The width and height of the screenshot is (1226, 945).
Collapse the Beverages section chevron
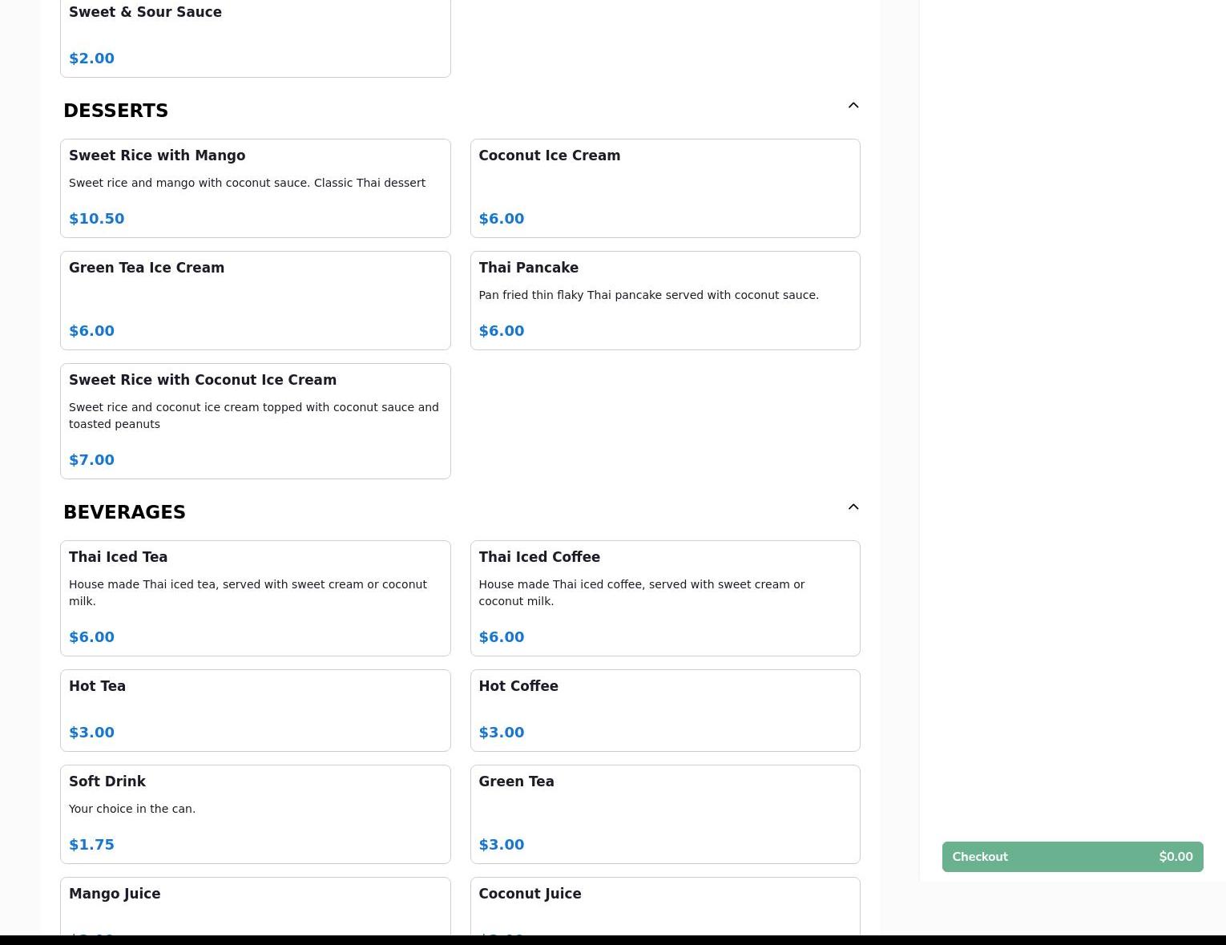853,507
